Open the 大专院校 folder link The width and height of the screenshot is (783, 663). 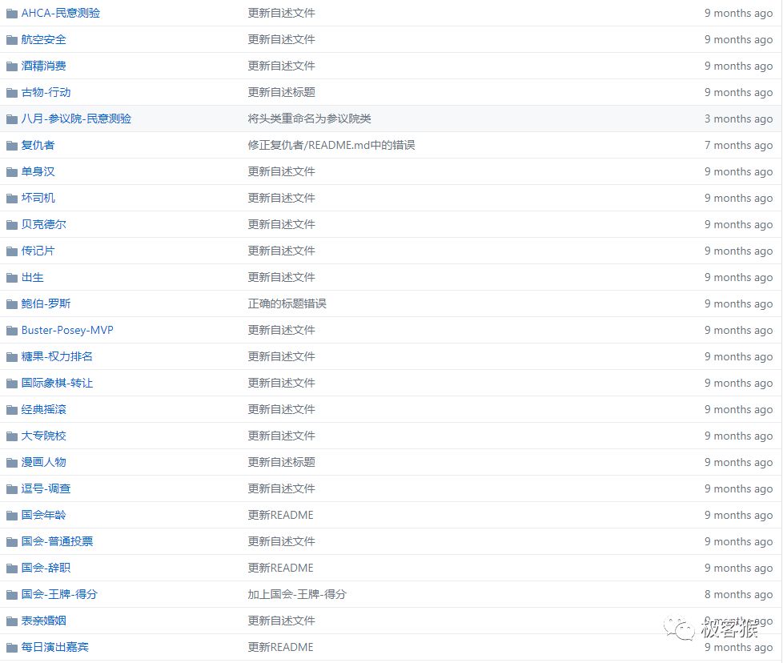click(x=43, y=436)
